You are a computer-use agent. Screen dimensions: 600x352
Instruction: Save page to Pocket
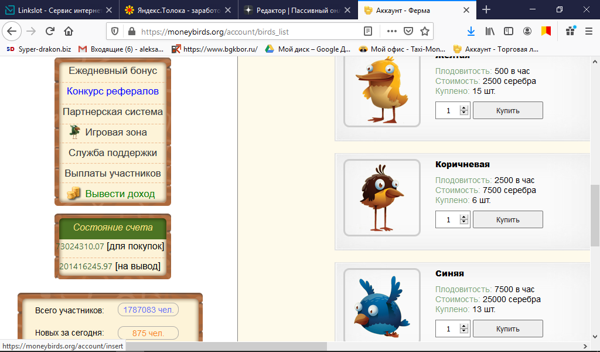408,32
